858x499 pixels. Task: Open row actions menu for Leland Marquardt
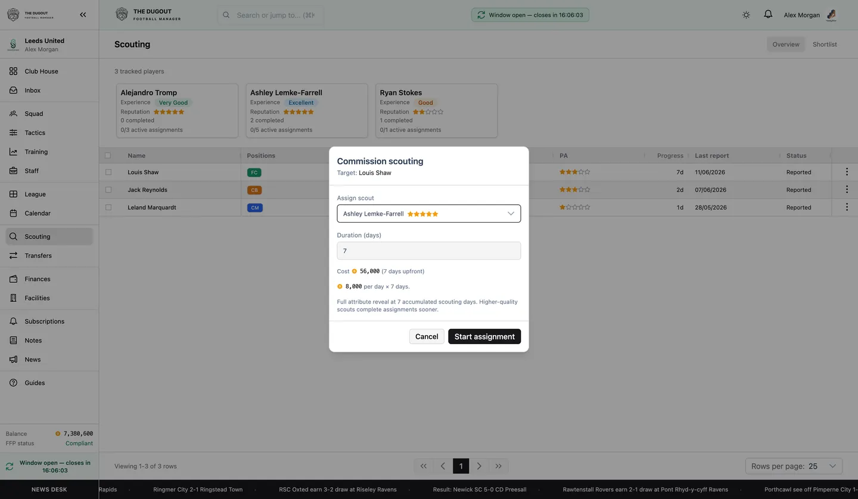pyautogui.click(x=847, y=207)
